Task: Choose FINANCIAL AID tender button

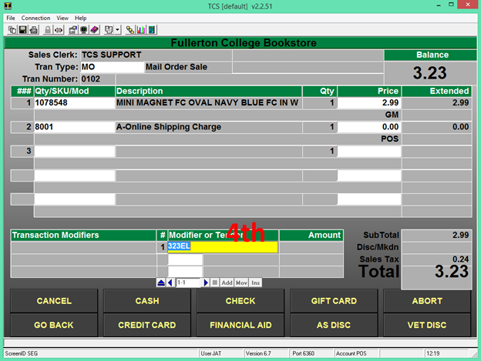Action: (240, 325)
